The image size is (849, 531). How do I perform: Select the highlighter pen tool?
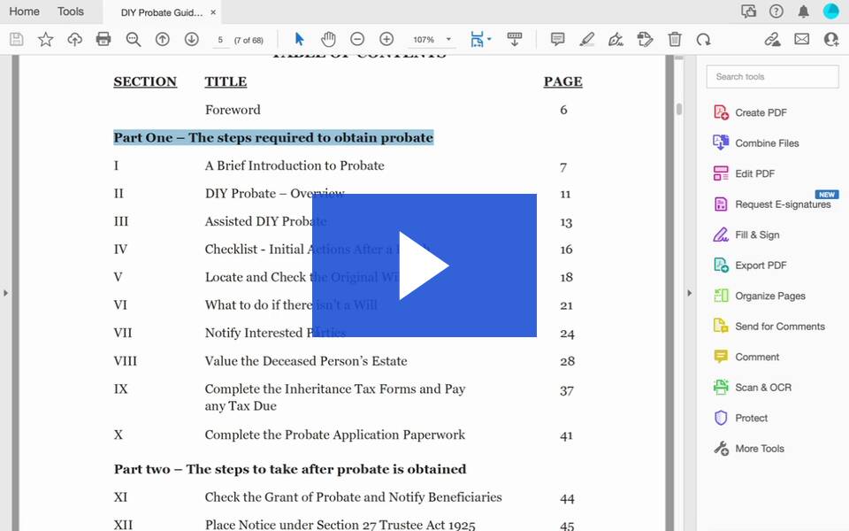[x=587, y=39]
